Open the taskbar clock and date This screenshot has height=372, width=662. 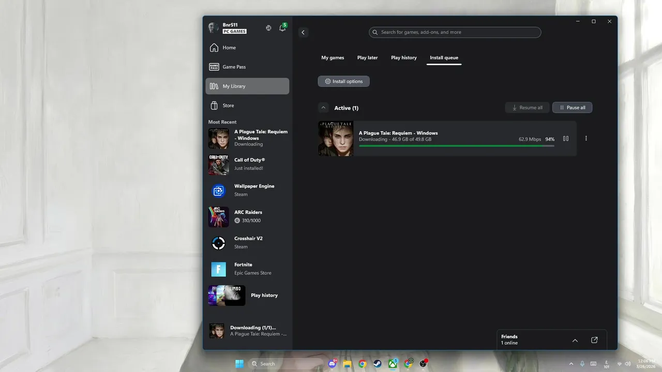[x=646, y=364]
